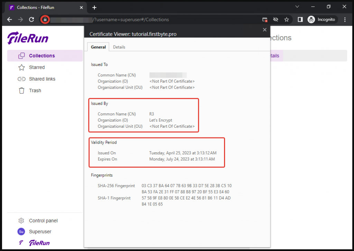
Task: Open Collections in the sidebar
Action: tap(42, 56)
